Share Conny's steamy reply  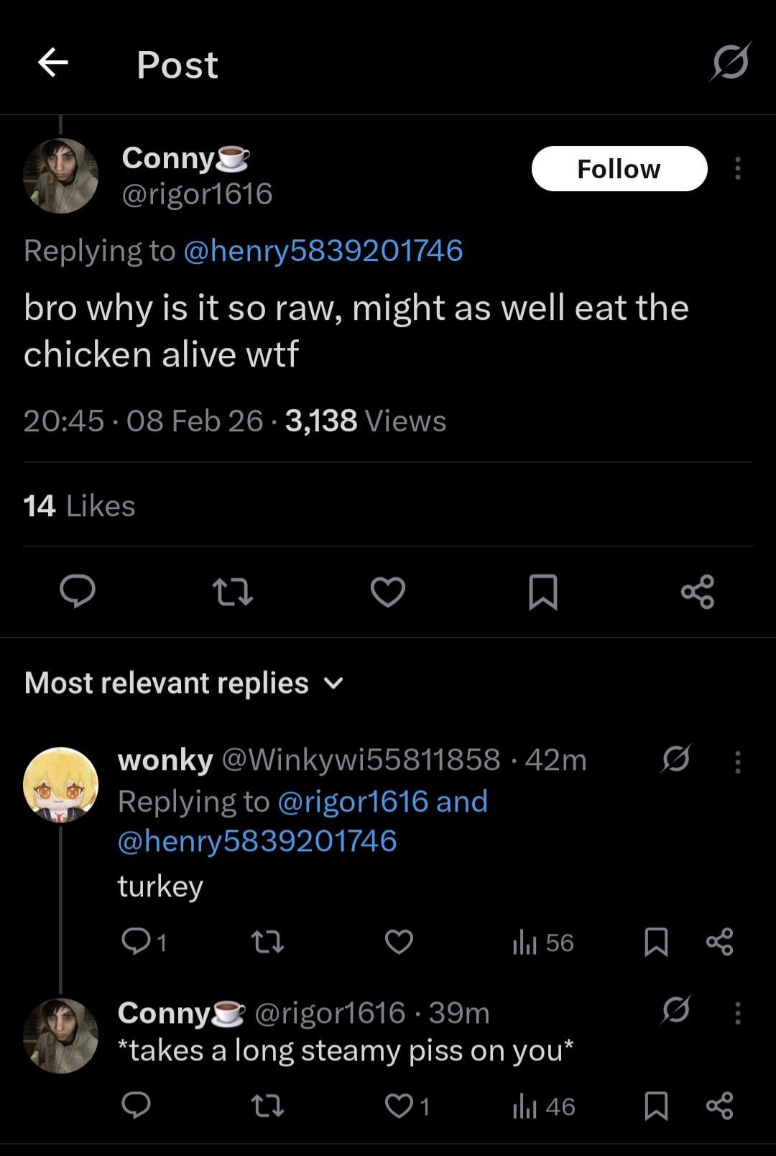[x=719, y=1106]
